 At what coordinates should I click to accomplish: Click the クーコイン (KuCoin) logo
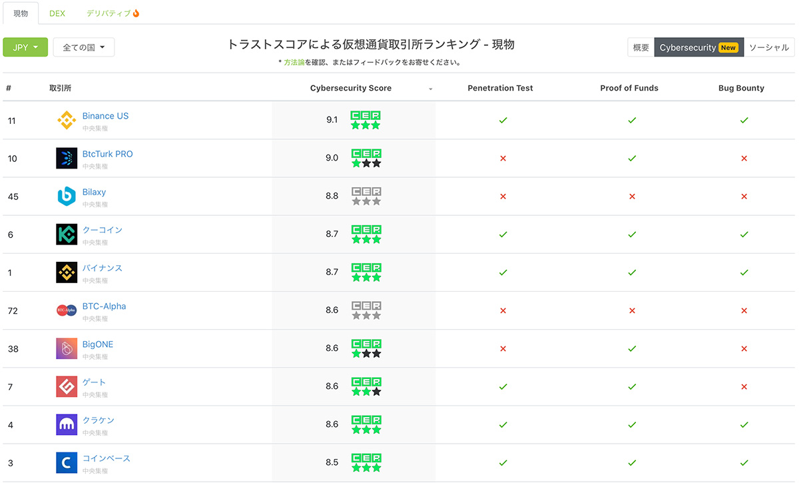67,234
